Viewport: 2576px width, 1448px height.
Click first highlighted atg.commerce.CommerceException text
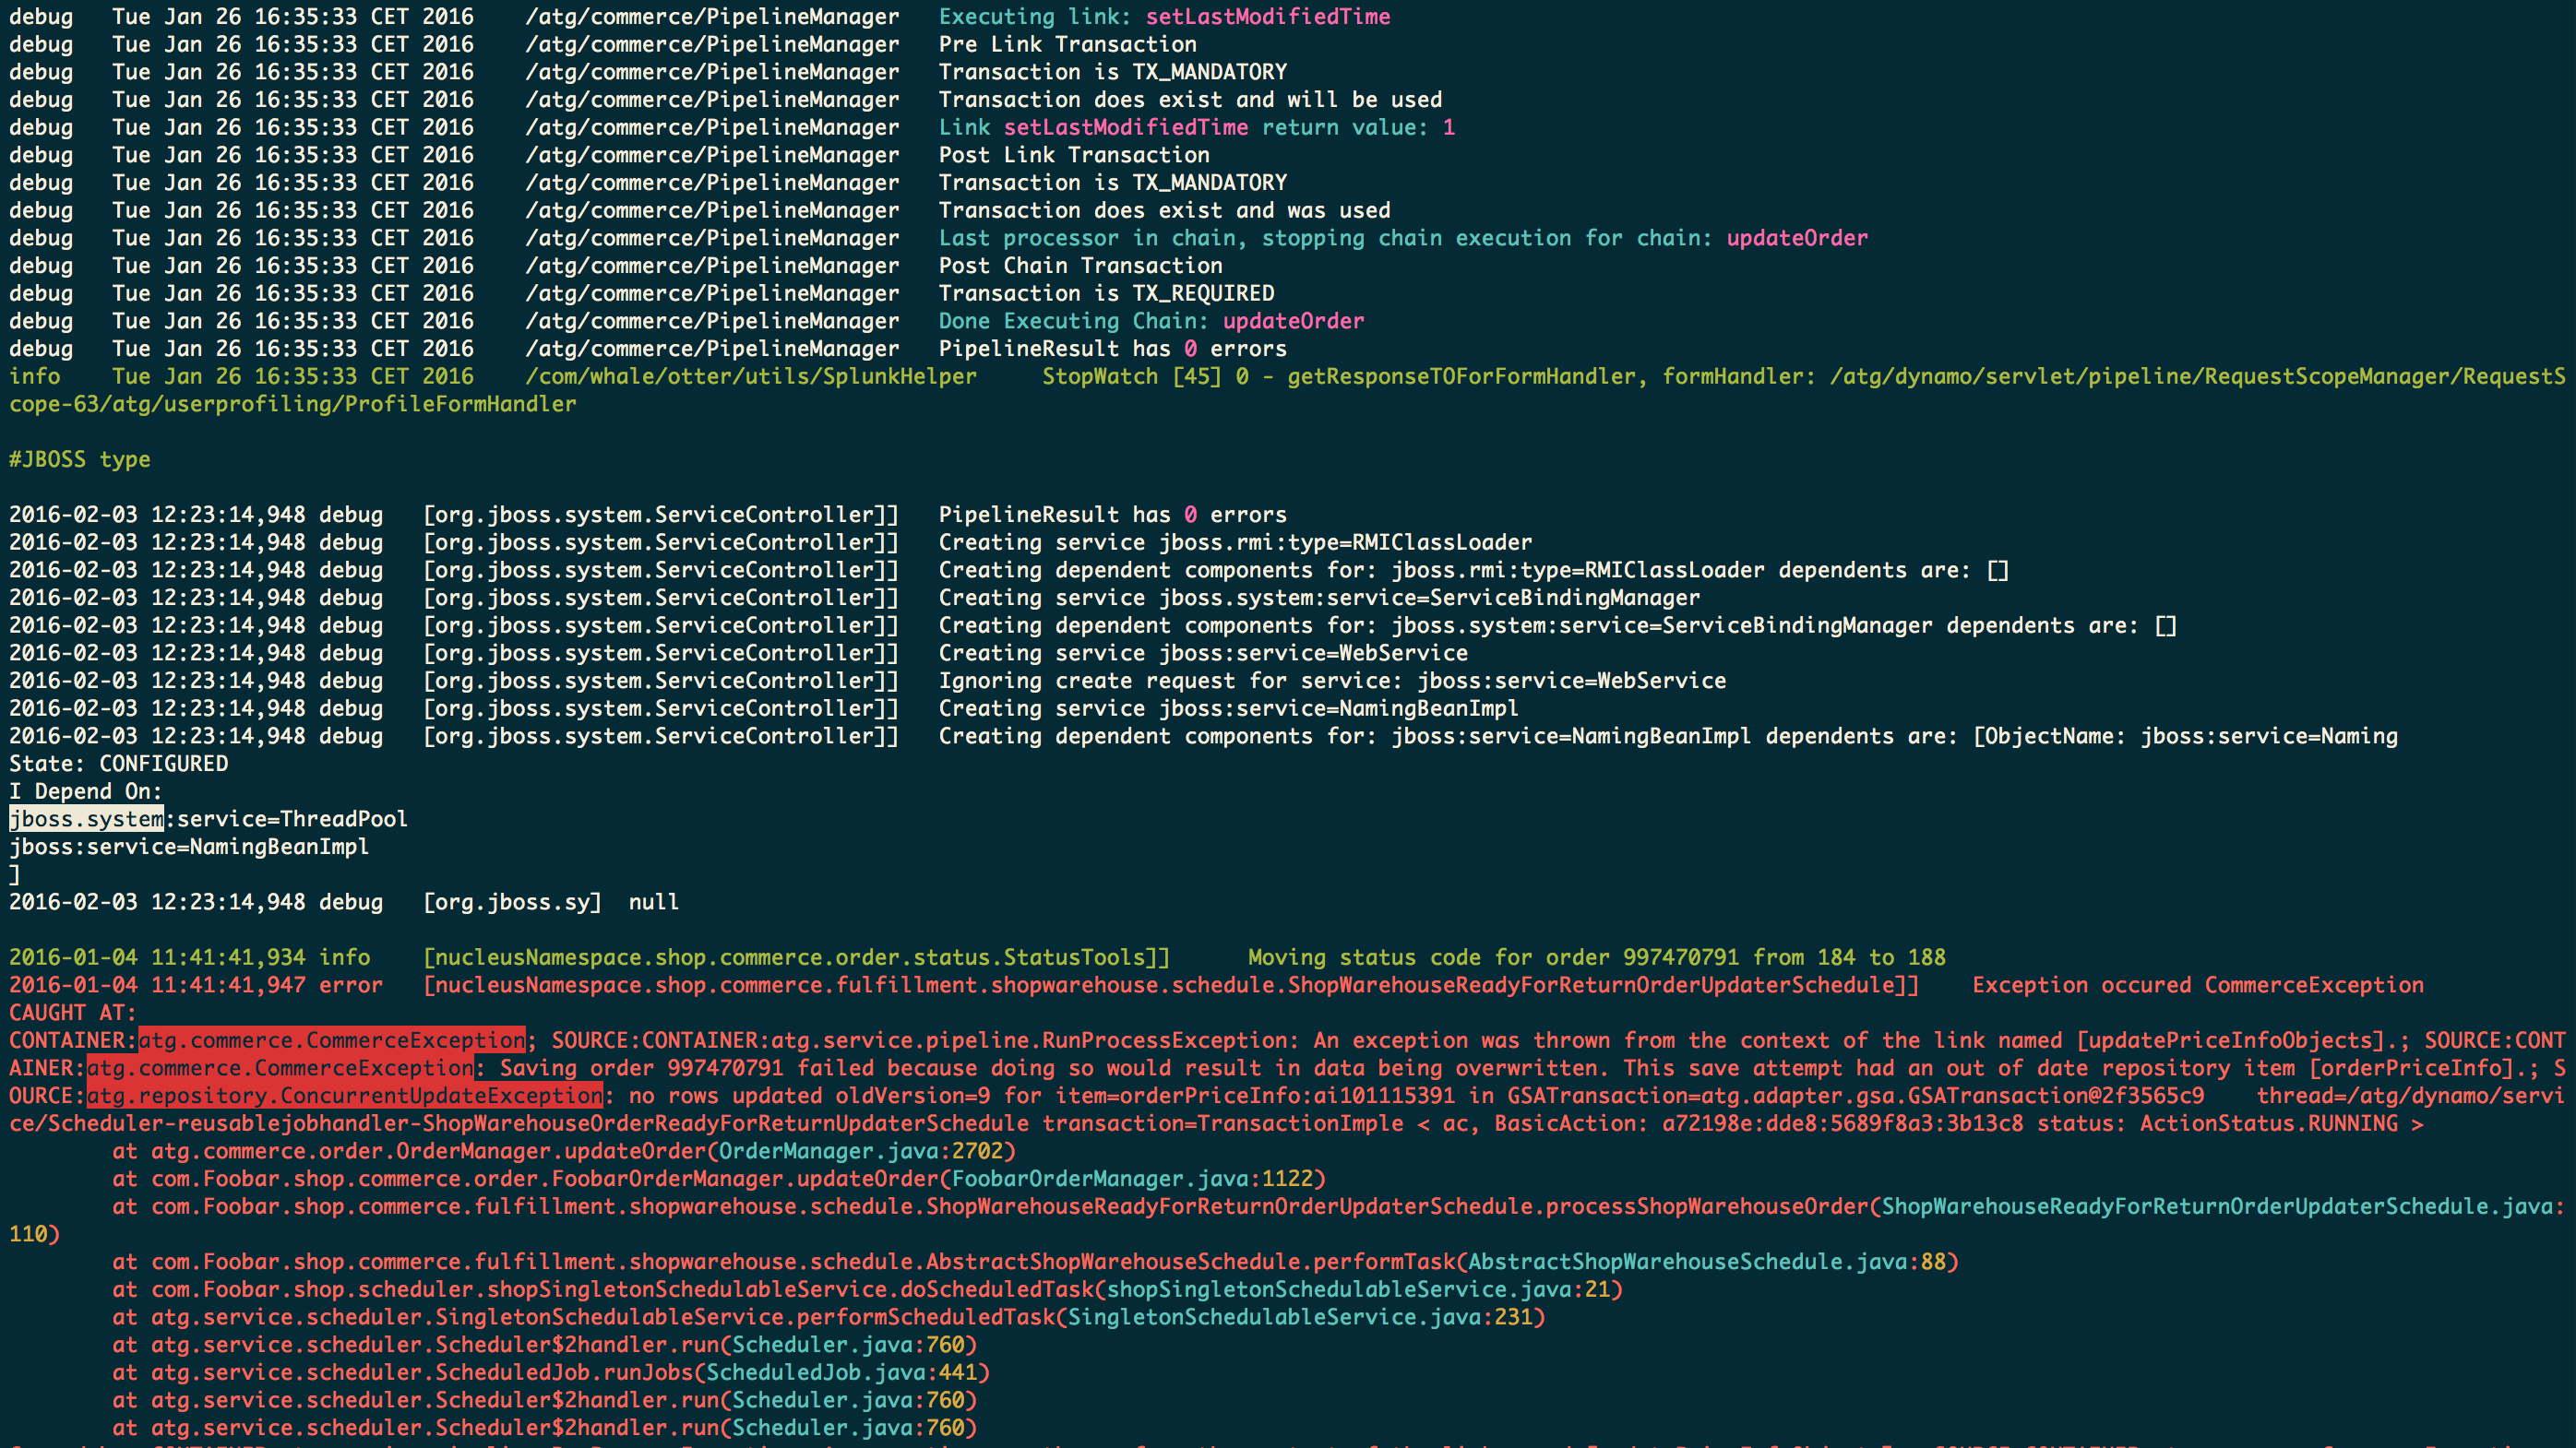pyautogui.click(x=331, y=1040)
